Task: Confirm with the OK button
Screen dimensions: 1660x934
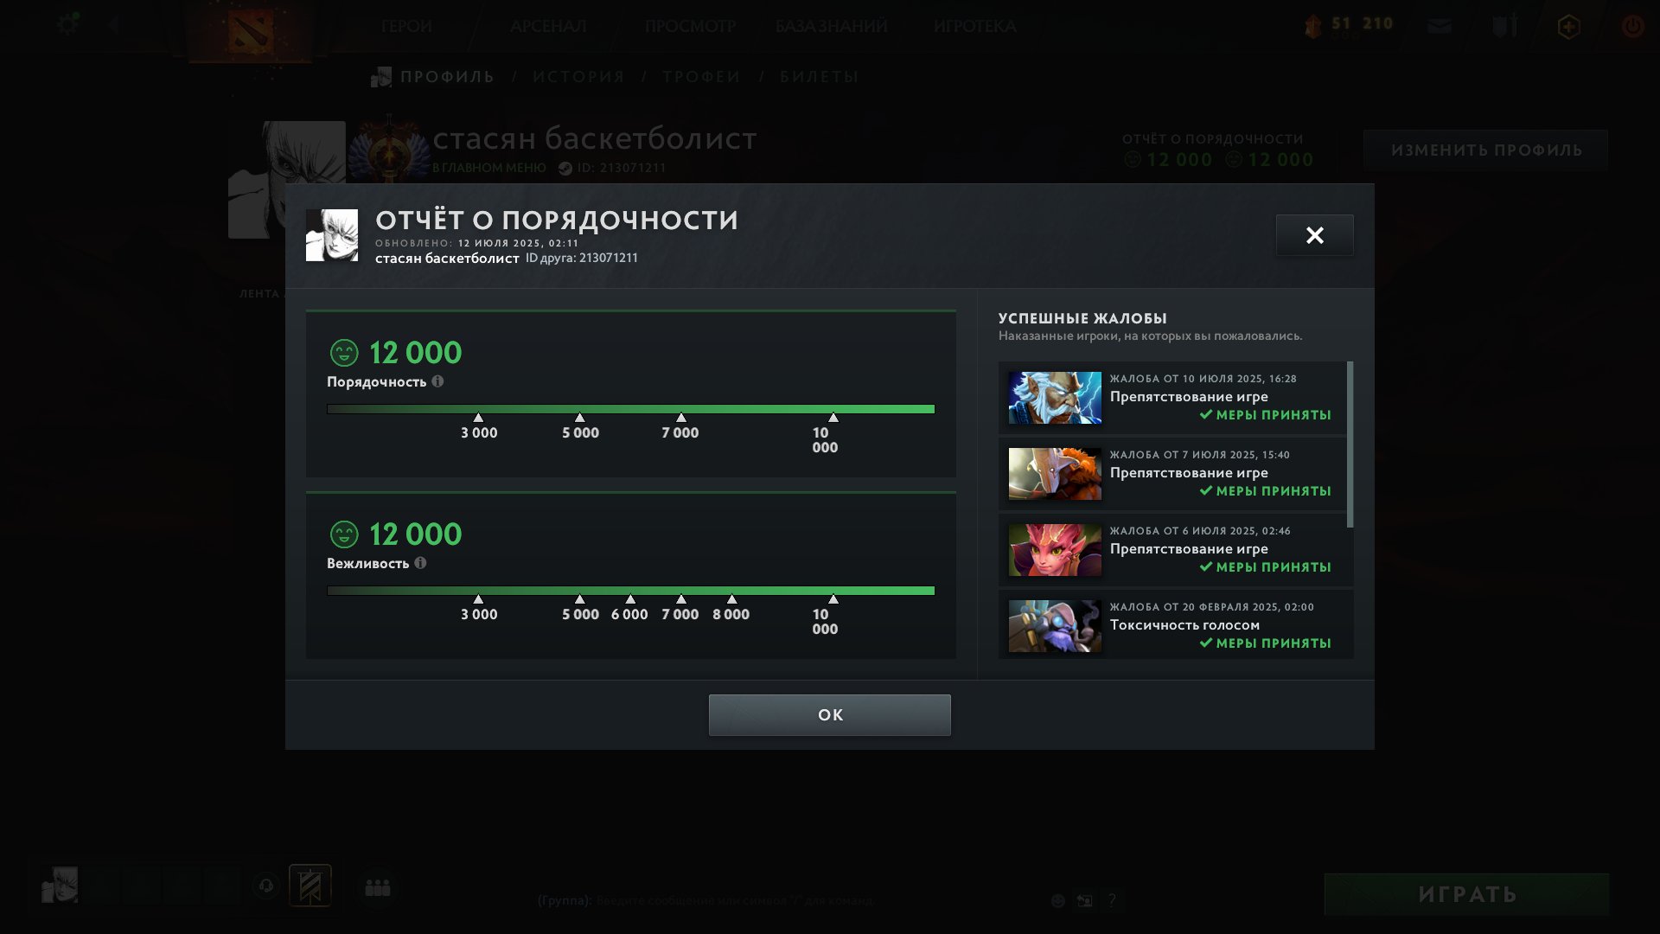Action: coord(830,715)
